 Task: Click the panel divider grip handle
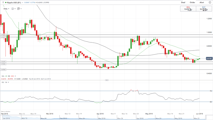(x=107, y=80)
